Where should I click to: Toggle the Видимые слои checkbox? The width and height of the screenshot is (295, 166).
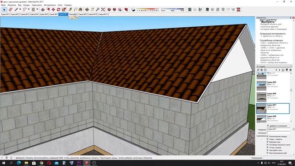coord(267,142)
